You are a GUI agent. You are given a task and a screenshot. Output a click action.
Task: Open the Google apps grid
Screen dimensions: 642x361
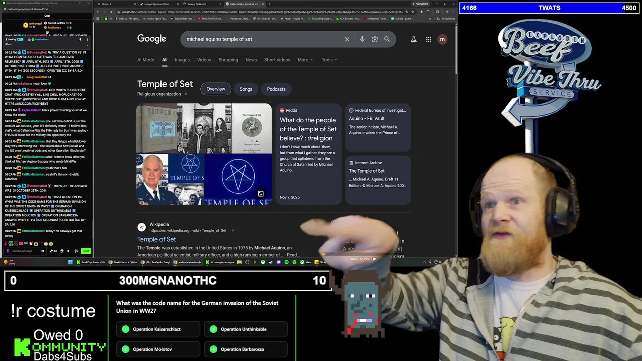[x=429, y=39]
